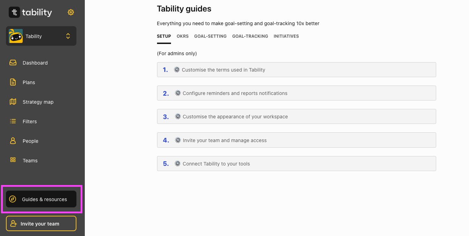Click gear icon in guide 1

pos(177,69)
